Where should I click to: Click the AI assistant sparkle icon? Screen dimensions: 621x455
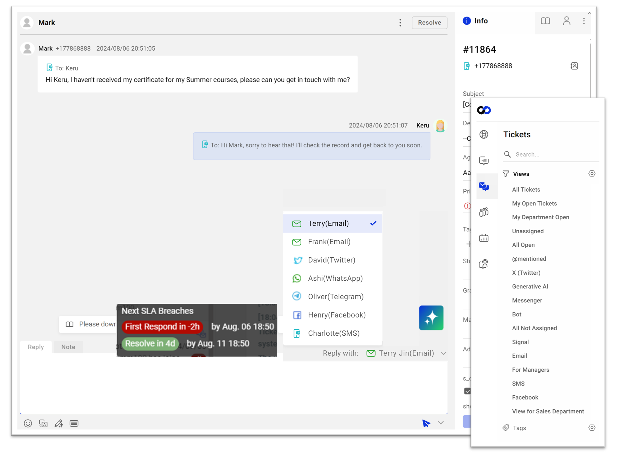coord(431,318)
